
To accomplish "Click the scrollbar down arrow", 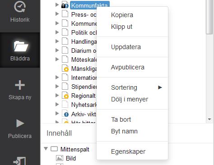I will click(x=209, y=119).
